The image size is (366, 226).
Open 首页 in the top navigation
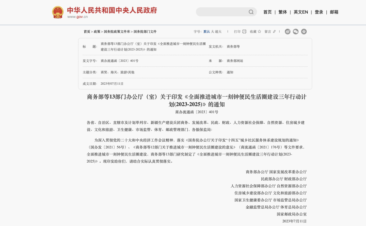tap(267, 12)
